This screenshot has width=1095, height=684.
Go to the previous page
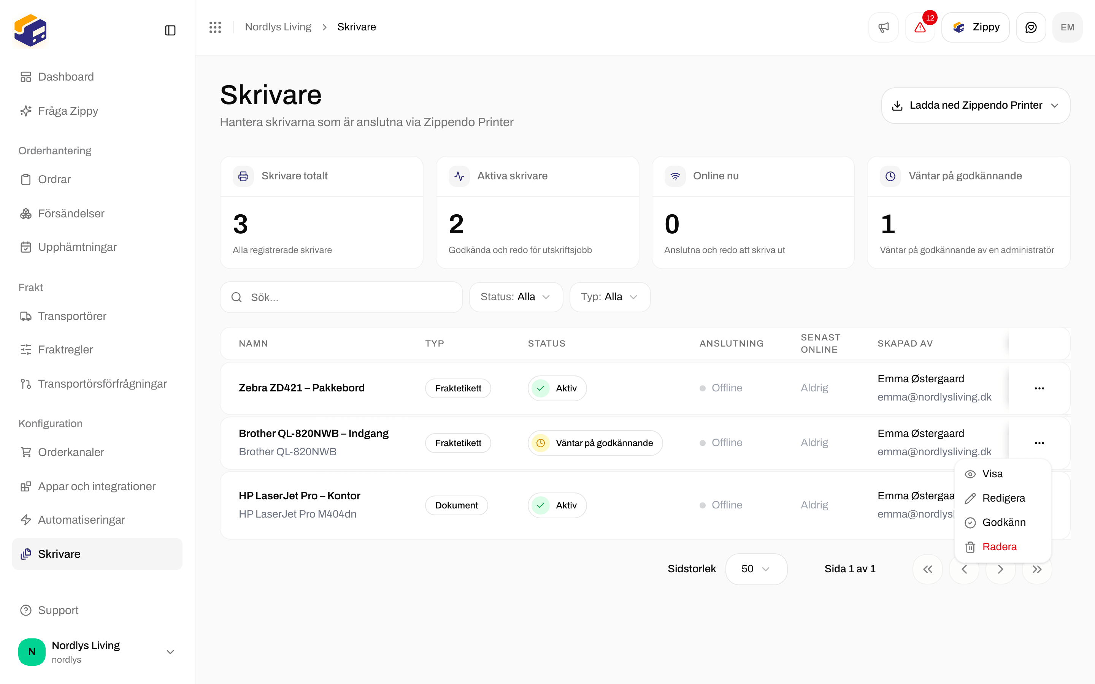[x=964, y=569]
